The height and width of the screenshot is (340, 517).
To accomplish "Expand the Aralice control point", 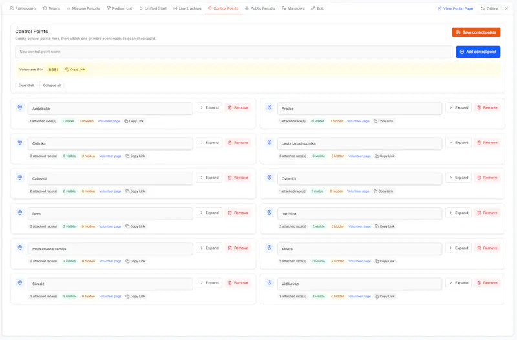I will [459, 107].
